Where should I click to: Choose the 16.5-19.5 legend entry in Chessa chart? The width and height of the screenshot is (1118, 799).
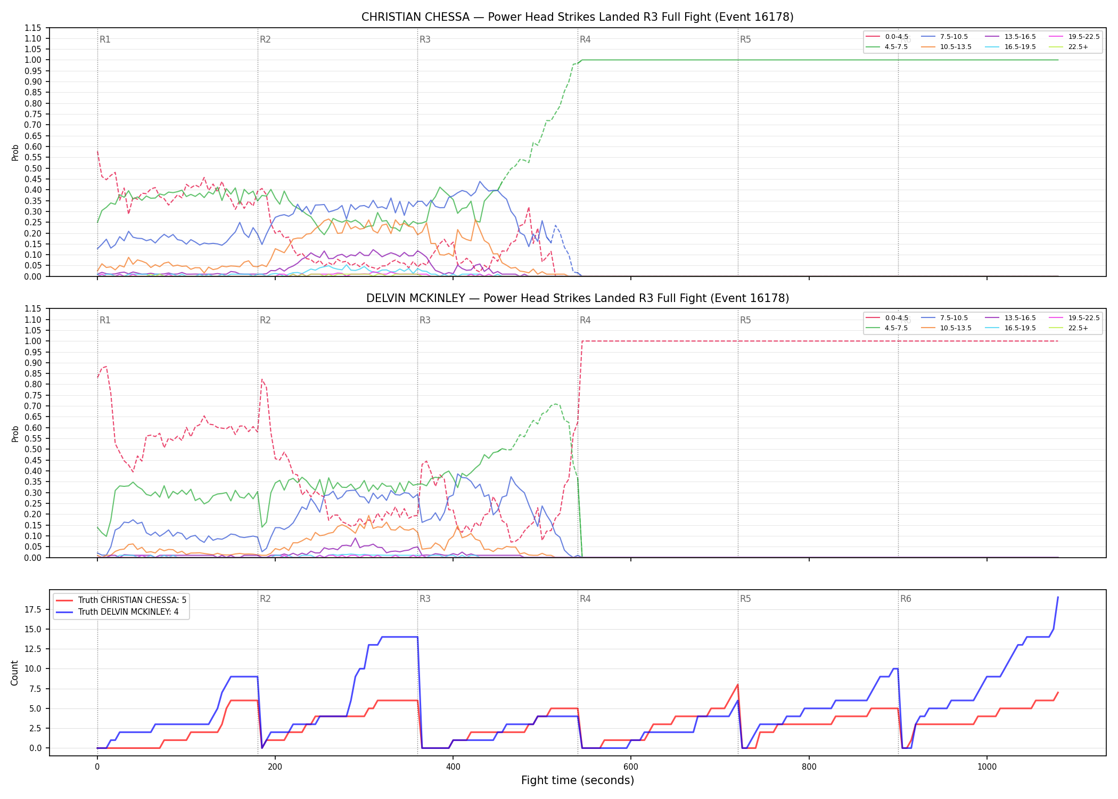click(1010, 47)
